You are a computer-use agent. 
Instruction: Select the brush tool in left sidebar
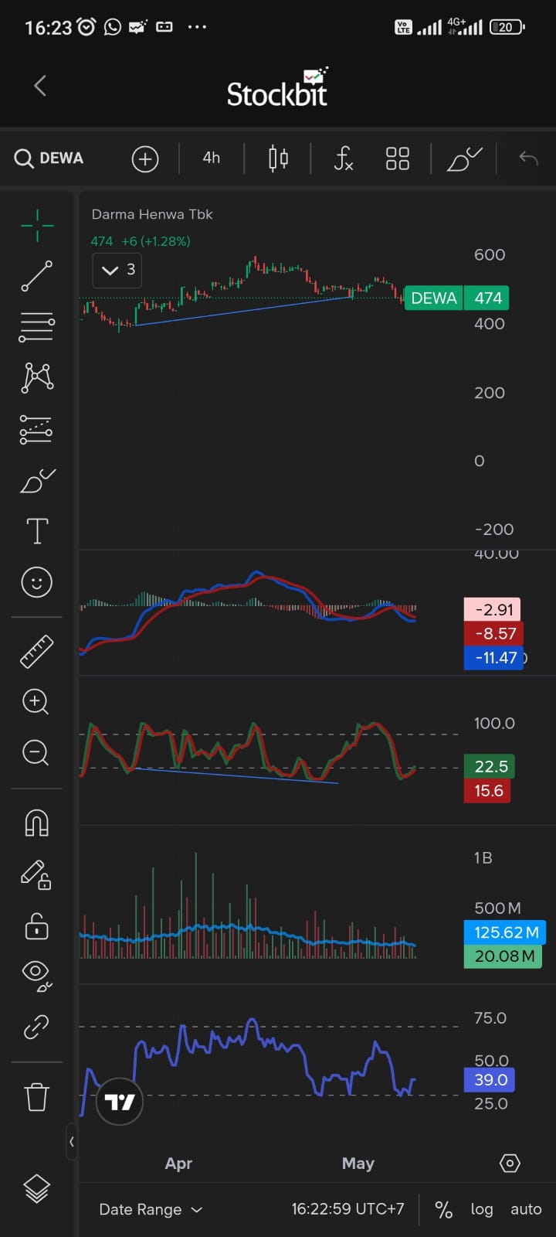coord(37,480)
